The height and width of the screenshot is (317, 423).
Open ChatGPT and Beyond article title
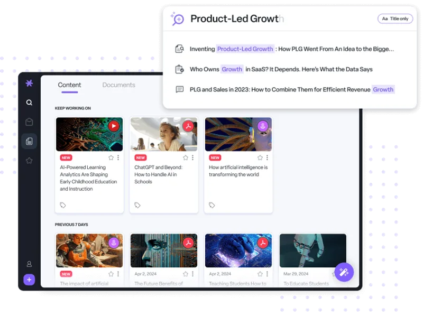click(x=158, y=174)
